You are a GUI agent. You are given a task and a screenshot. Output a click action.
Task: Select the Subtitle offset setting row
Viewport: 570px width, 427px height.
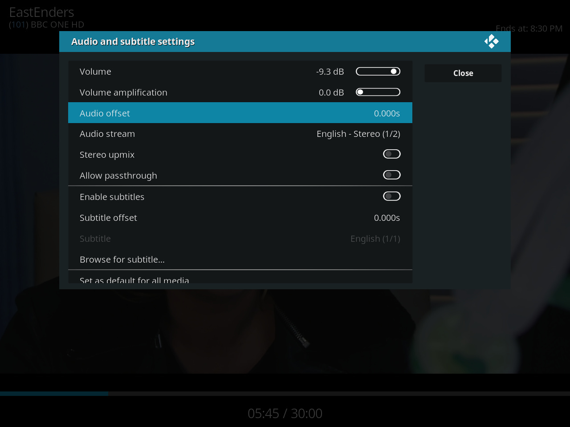(x=240, y=218)
